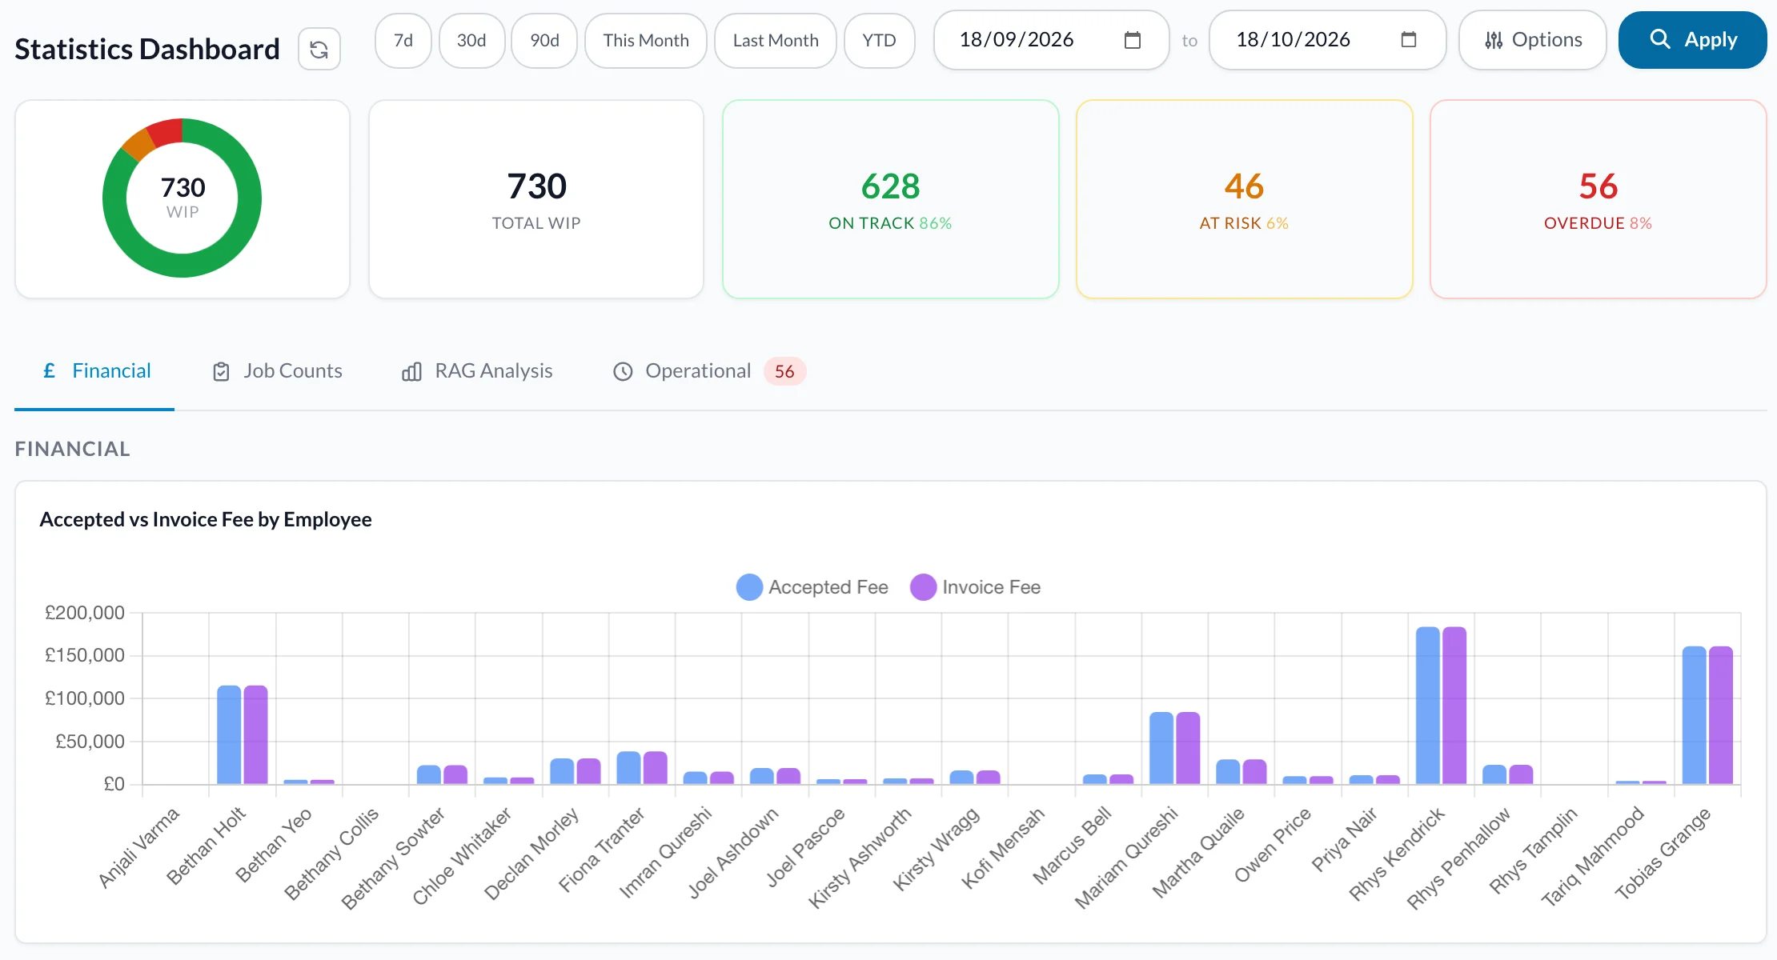1777x960 pixels.
Task: Open the 56 Overdue card
Action: tap(1598, 199)
